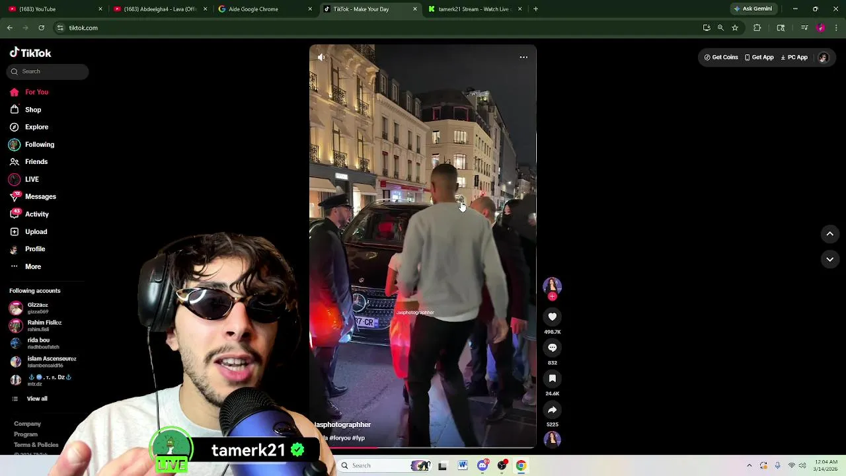This screenshot has width=846, height=476.
Task: Expand the Program footer section
Action: [x=26, y=434]
